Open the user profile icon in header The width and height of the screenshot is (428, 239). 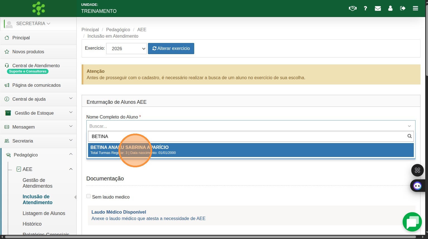click(390, 8)
